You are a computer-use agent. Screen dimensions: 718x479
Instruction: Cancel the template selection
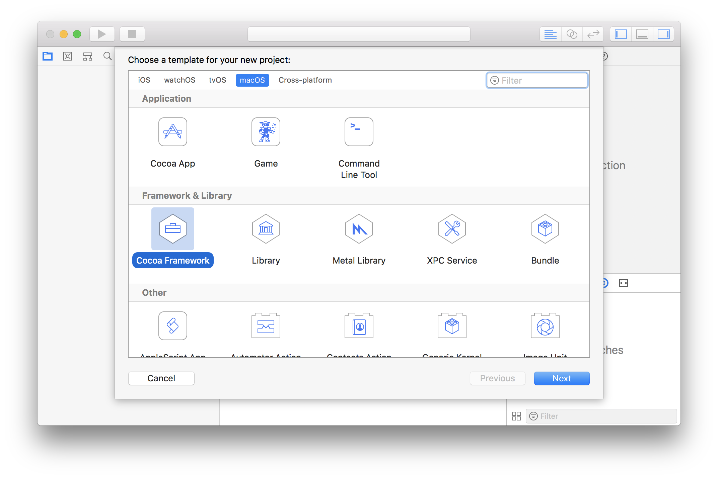click(161, 378)
